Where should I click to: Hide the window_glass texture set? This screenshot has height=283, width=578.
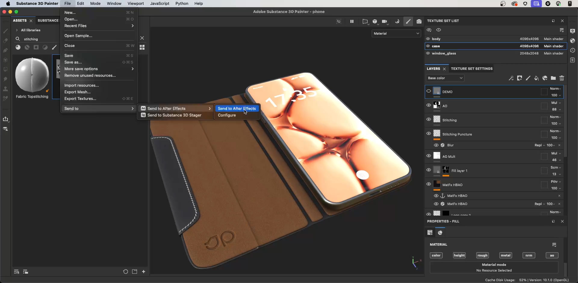tap(428, 53)
